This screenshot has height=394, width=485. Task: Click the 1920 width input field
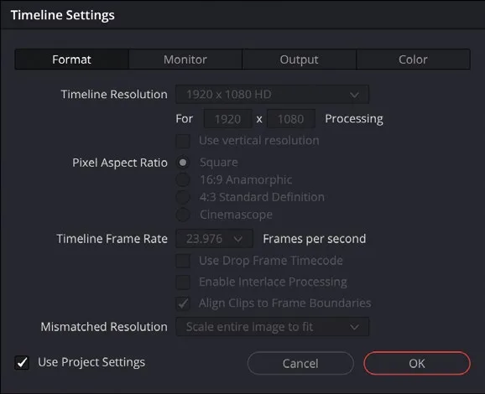(228, 119)
